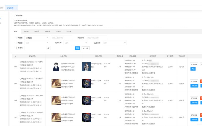Click the 已完成 status of order 673

click(182, 67)
